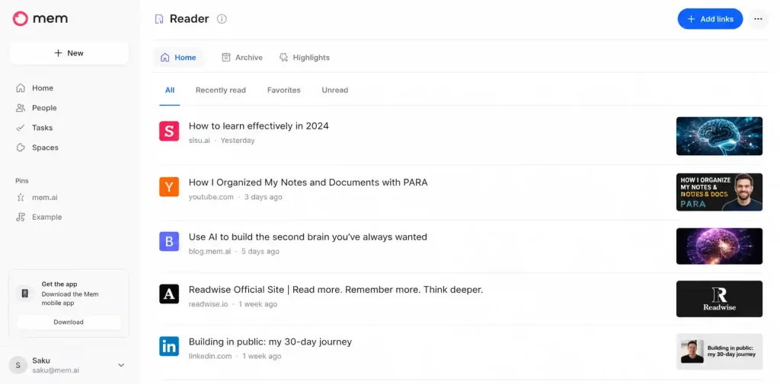Click the Example pin icon

pyautogui.click(x=21, y=217)
